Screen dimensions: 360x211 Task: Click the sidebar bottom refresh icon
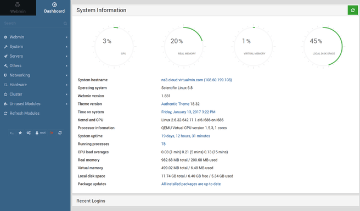(x=60, y=133)
